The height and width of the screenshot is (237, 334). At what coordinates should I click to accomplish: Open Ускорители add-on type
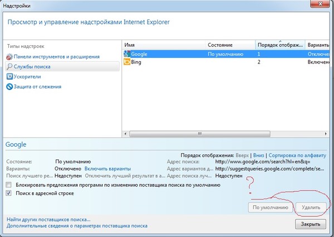27,76
